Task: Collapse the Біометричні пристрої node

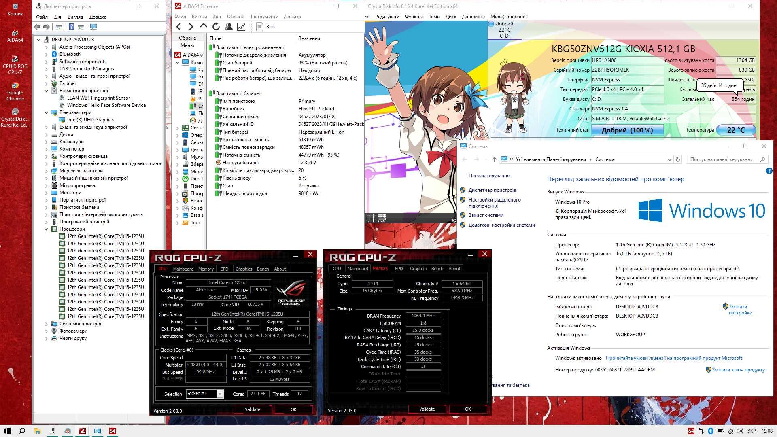Action: point(47,91)
